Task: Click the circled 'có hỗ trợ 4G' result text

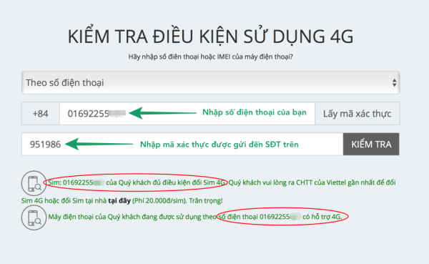Action: tap(322, 217)
